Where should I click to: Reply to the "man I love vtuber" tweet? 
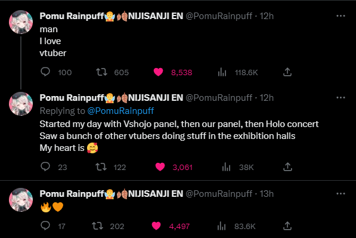point(45,72)
